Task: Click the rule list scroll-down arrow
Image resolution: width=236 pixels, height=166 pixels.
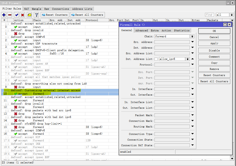Action: [x=232, y=158]
